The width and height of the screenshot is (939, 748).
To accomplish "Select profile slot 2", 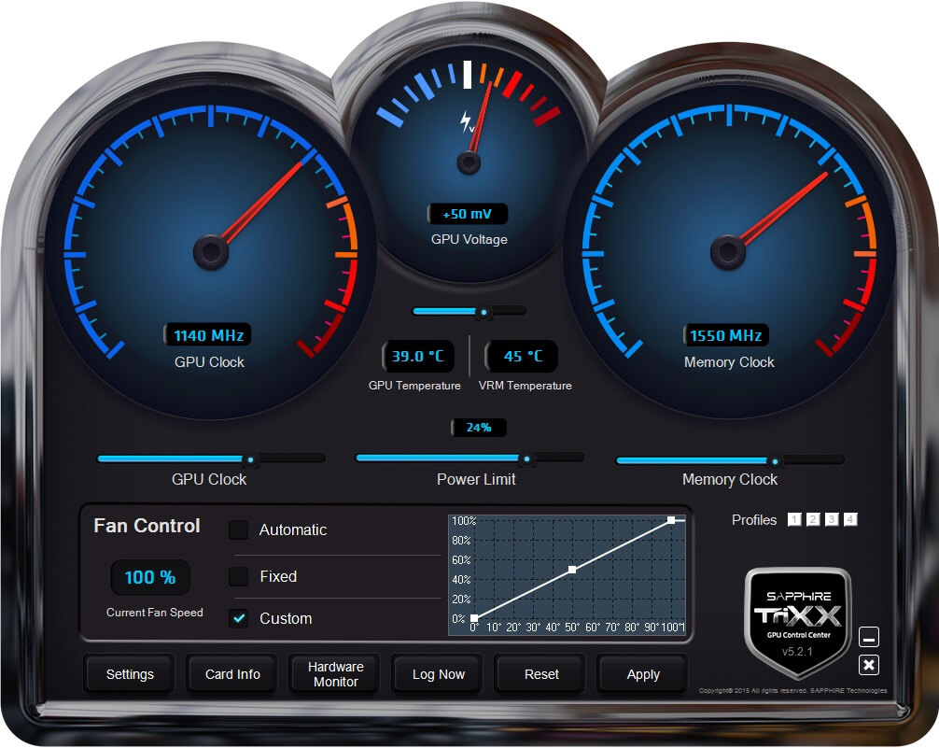I will click(813, 520).
